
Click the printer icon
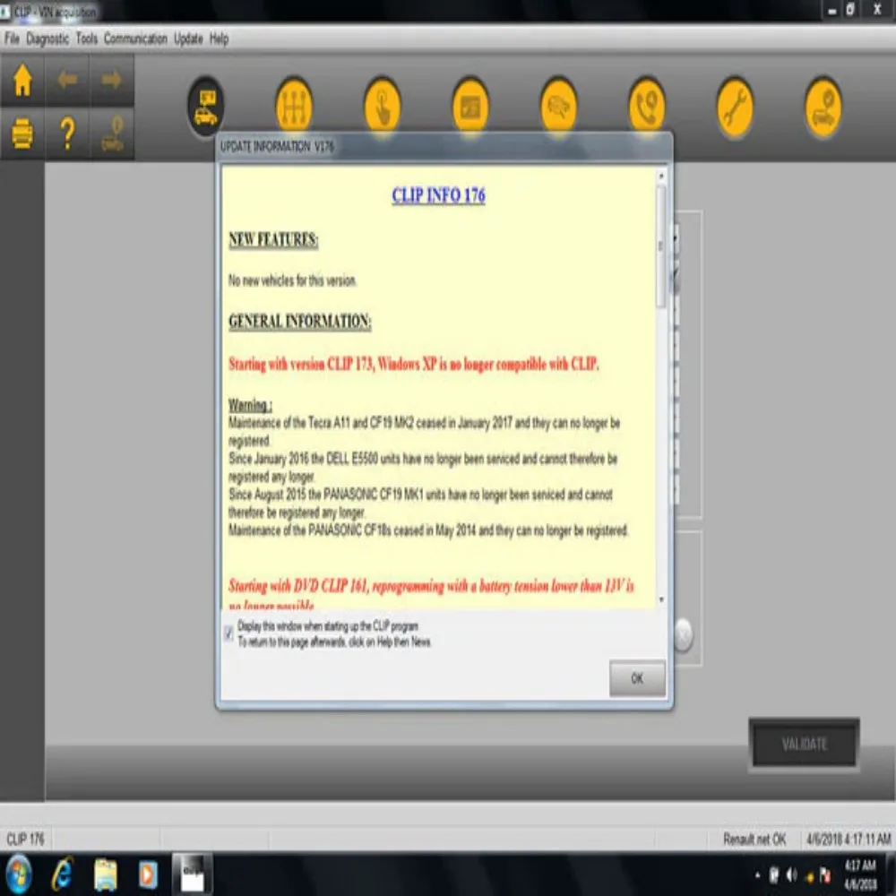point(22,134)
